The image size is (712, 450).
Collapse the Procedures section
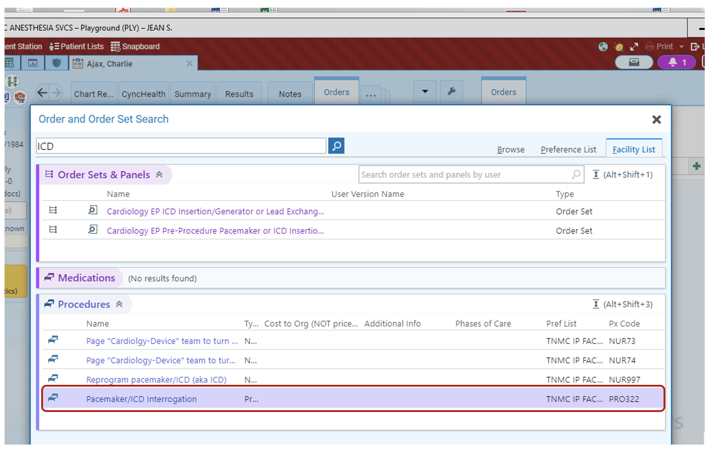pyautogui.click(x=120, y=304)
